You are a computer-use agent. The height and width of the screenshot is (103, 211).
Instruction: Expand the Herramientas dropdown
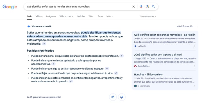[148, 16]
